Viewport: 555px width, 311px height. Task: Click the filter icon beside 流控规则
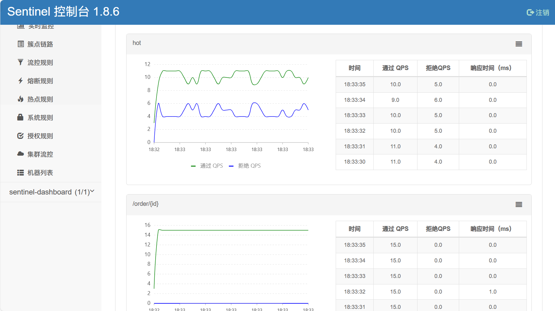pos(21,62)
